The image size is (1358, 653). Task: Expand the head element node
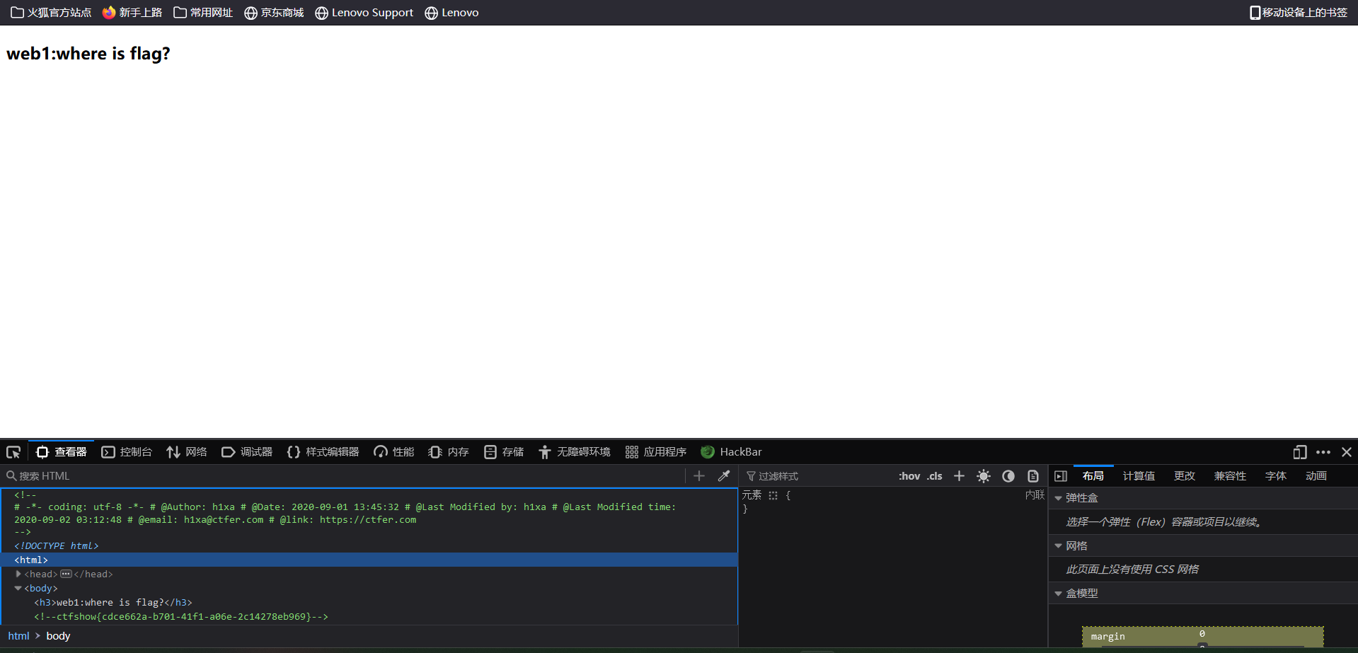[18, 574]
